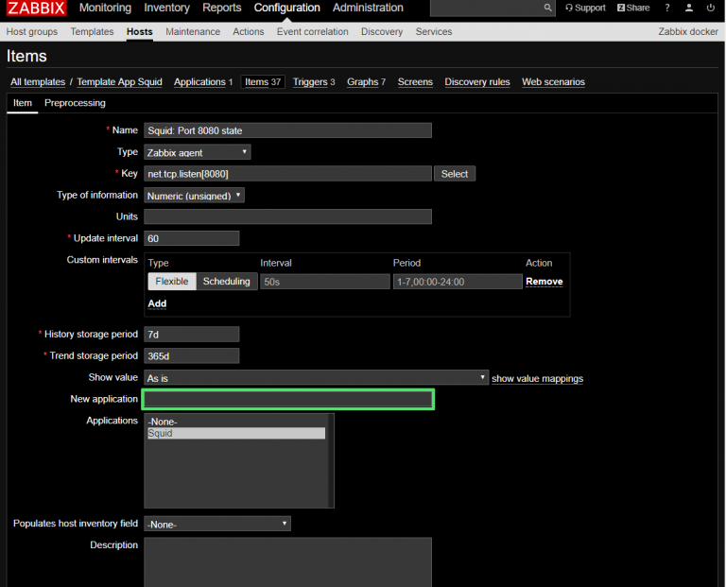Go to Discovery submenu

pos(382,31)
